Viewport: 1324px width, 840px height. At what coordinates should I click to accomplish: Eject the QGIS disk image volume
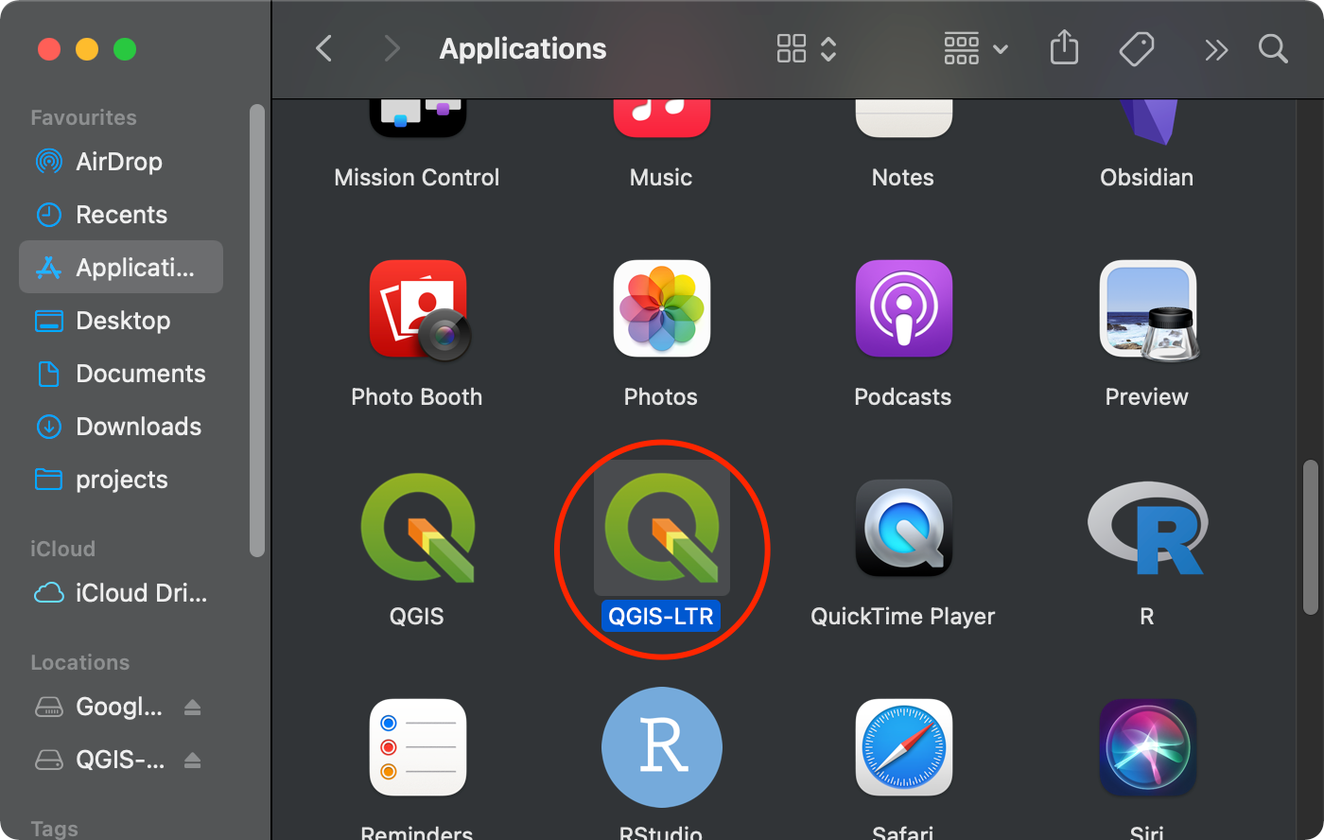pos(192,760)
